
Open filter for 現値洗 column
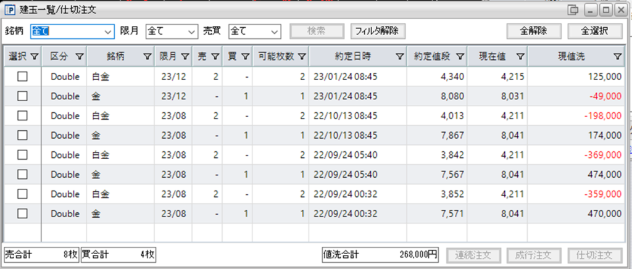[617, 57]
